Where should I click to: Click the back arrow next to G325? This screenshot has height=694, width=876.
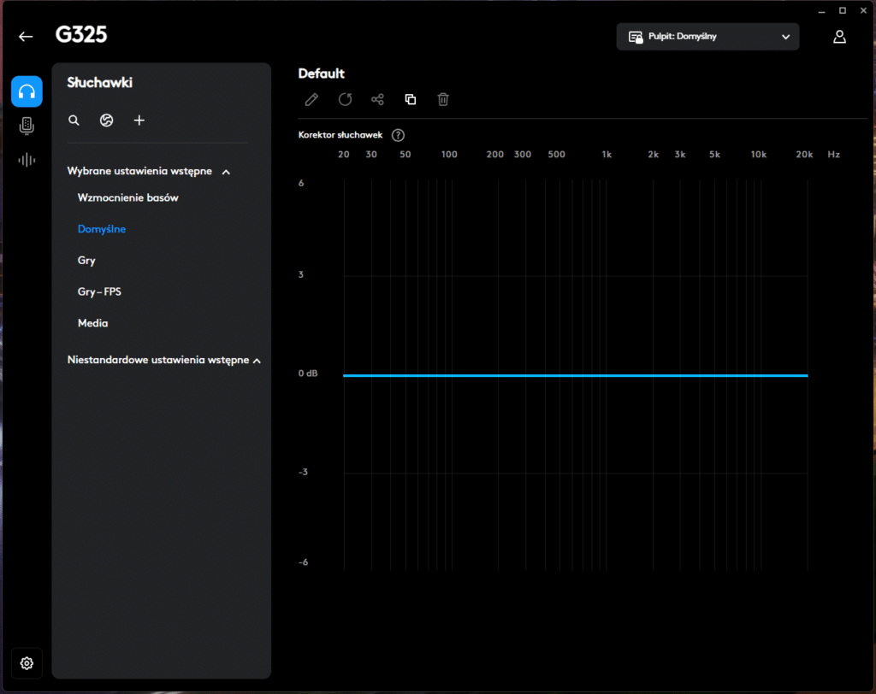[x=26, y=36]
